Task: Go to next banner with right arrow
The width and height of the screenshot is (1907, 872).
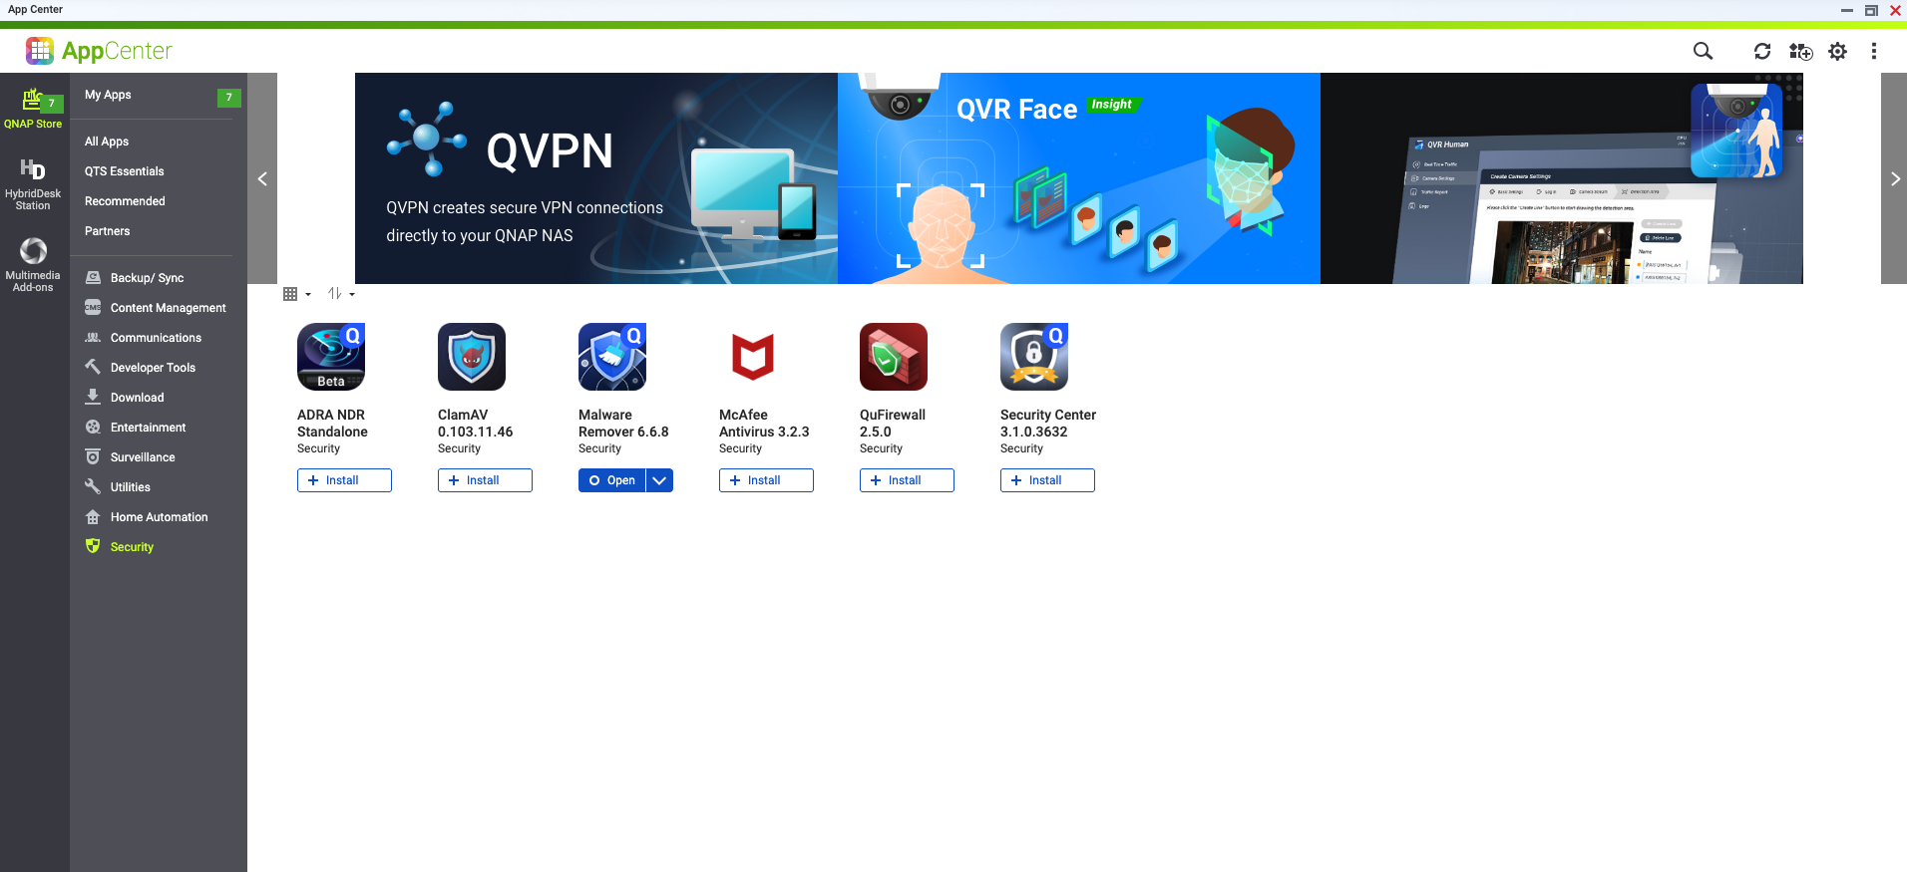Action: (x=1894, y=179)
